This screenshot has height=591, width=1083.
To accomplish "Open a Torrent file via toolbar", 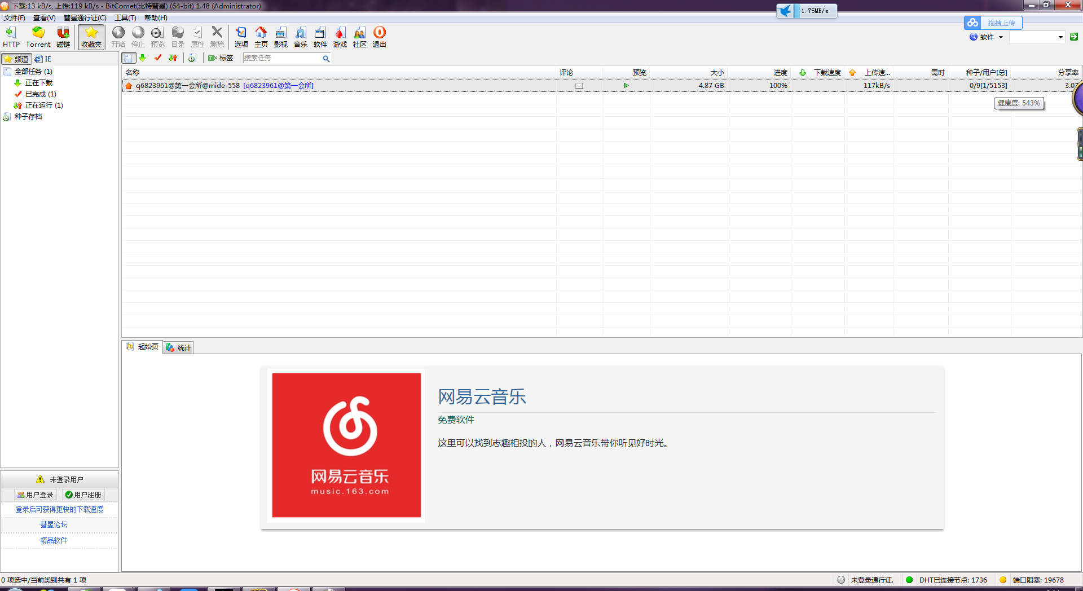I will click(x=38, y=37).
